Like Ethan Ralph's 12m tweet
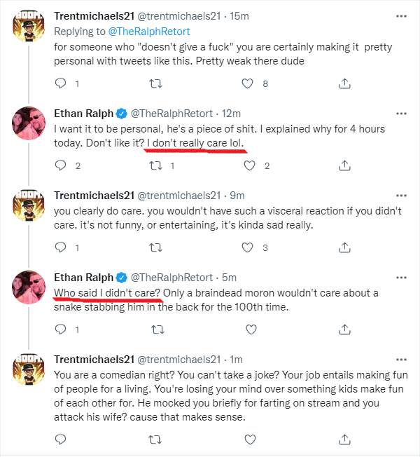This screenshot has height=457, width=420. [x=249, y=165]
